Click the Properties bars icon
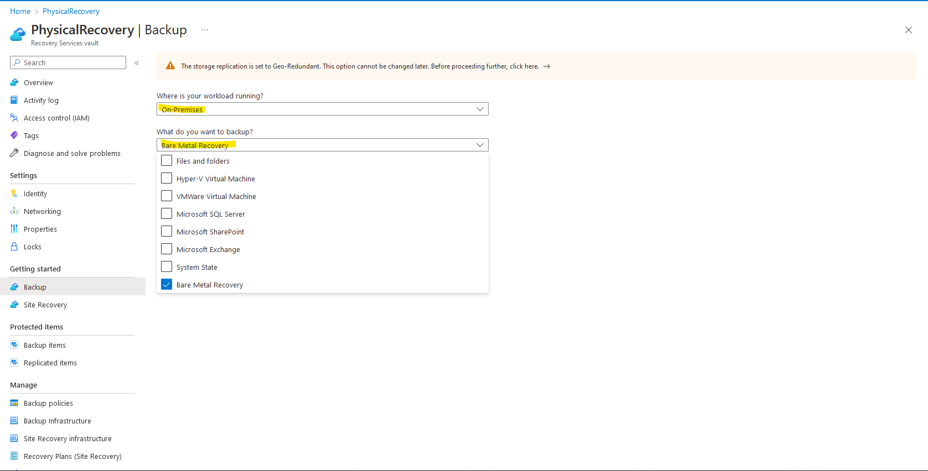The image size is (928, 471). click(14, 229)
